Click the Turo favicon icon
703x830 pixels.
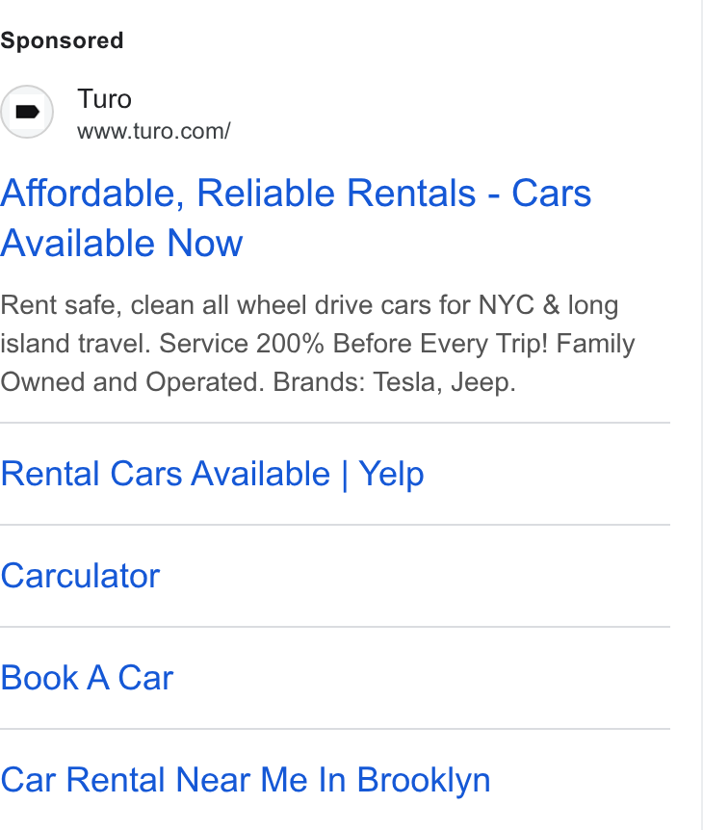pos(26,112)
